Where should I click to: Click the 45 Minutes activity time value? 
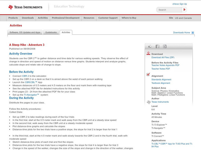coord(157,117)
